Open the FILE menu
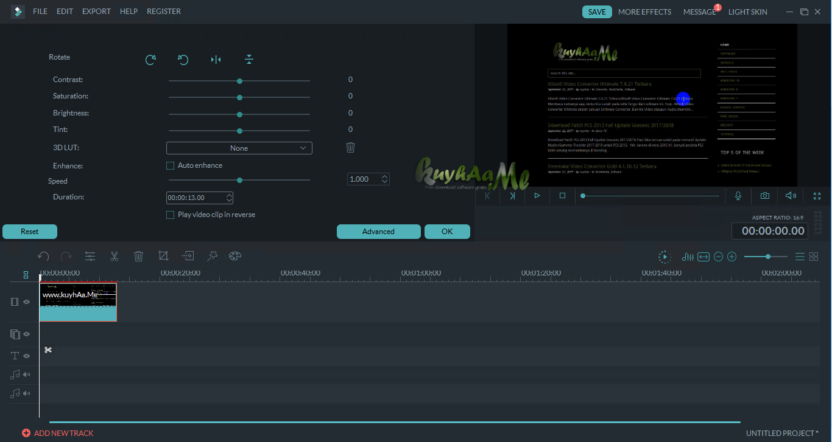This screenshot has width=832, height=442. tap(40, 12)
